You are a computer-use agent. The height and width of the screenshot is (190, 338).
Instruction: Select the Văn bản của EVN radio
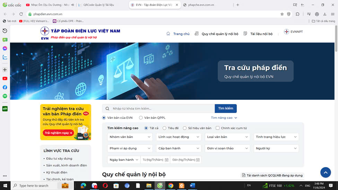[104, 118]
